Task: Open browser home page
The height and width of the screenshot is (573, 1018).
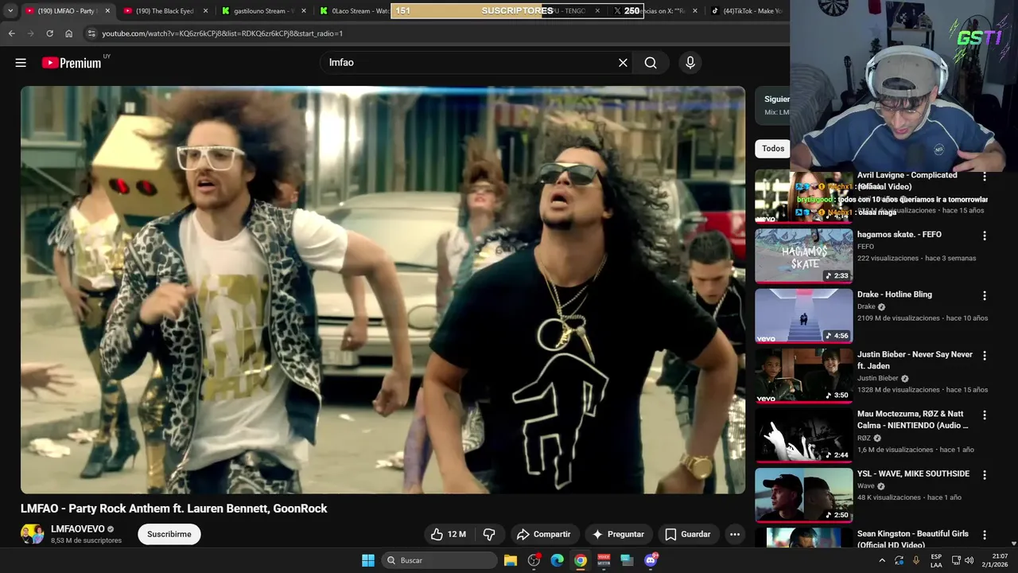Action: [68, 33]
